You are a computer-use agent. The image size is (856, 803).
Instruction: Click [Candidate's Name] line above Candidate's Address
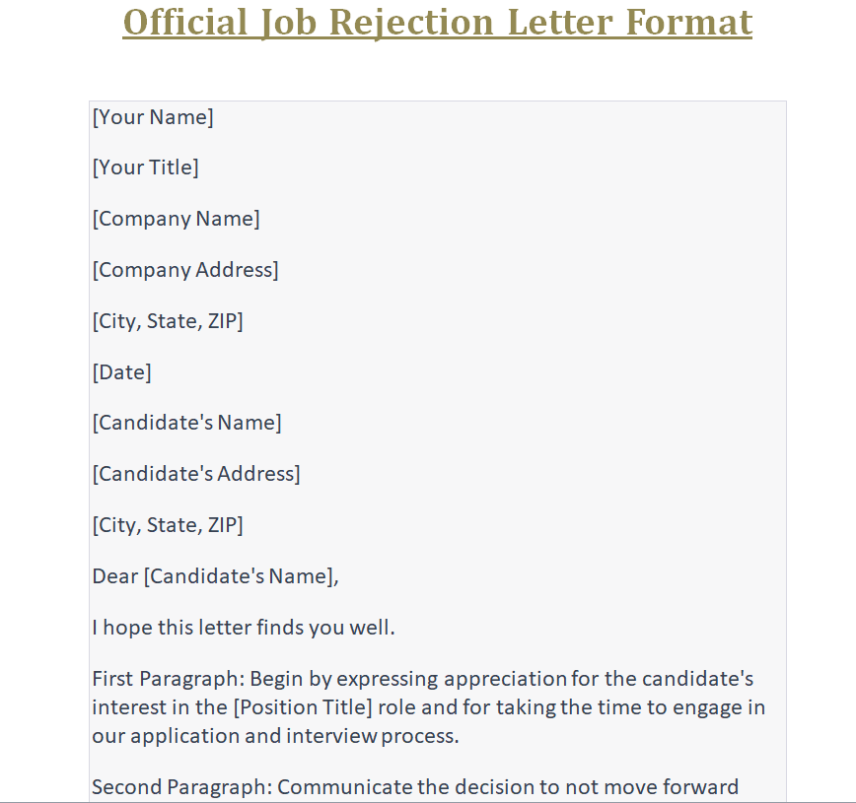(x=186, y=423)
